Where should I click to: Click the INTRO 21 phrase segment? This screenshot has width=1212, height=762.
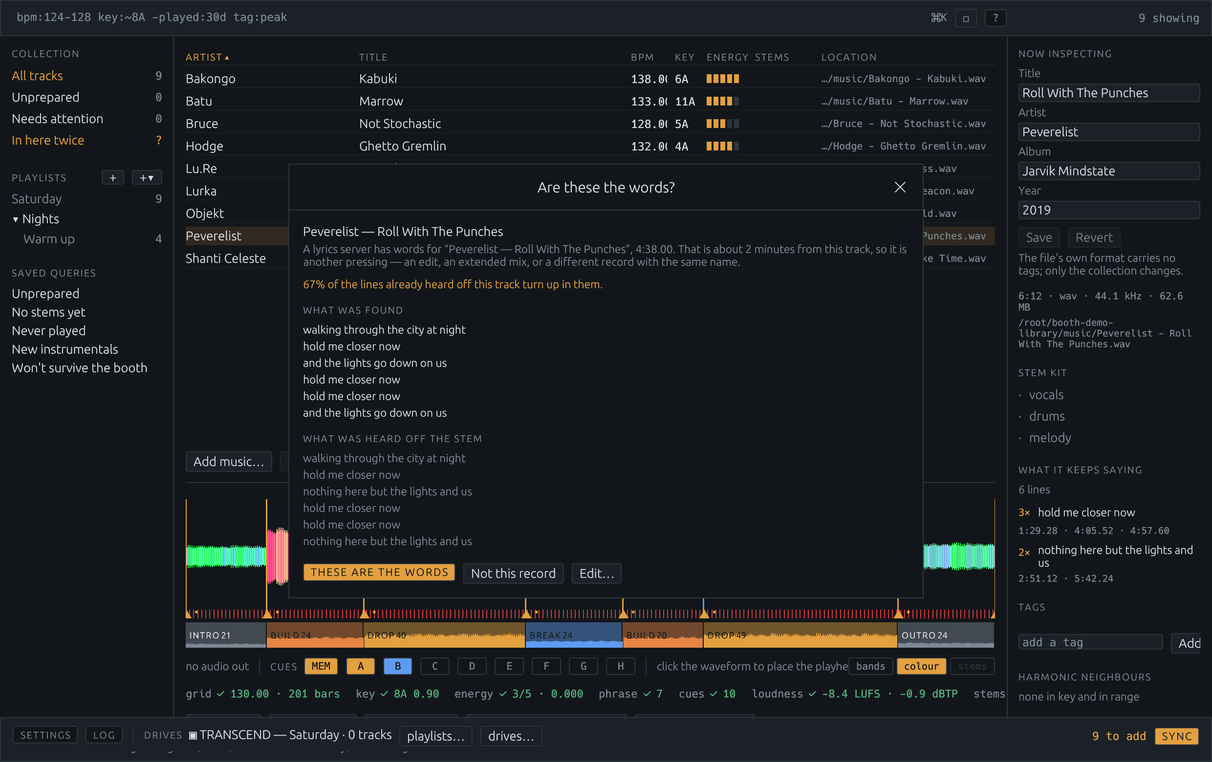tap(225, 635)
